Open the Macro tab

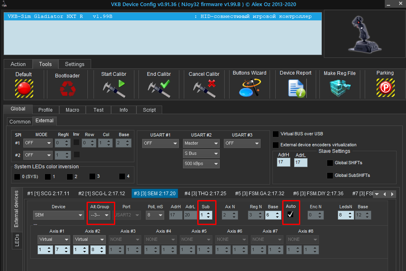click(72, 110)
